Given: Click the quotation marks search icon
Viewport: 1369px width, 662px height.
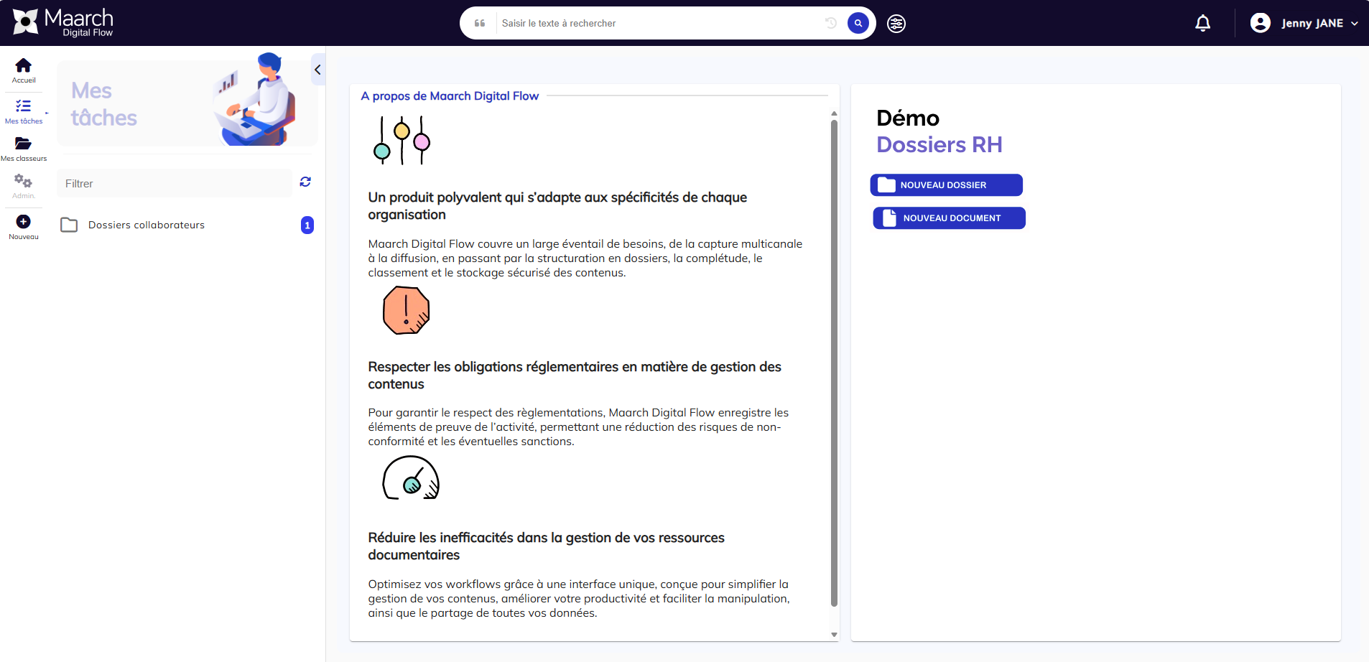Looking at the screenshot, I should (480, 23).
